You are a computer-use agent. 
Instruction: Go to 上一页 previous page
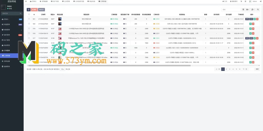point(218,69)
